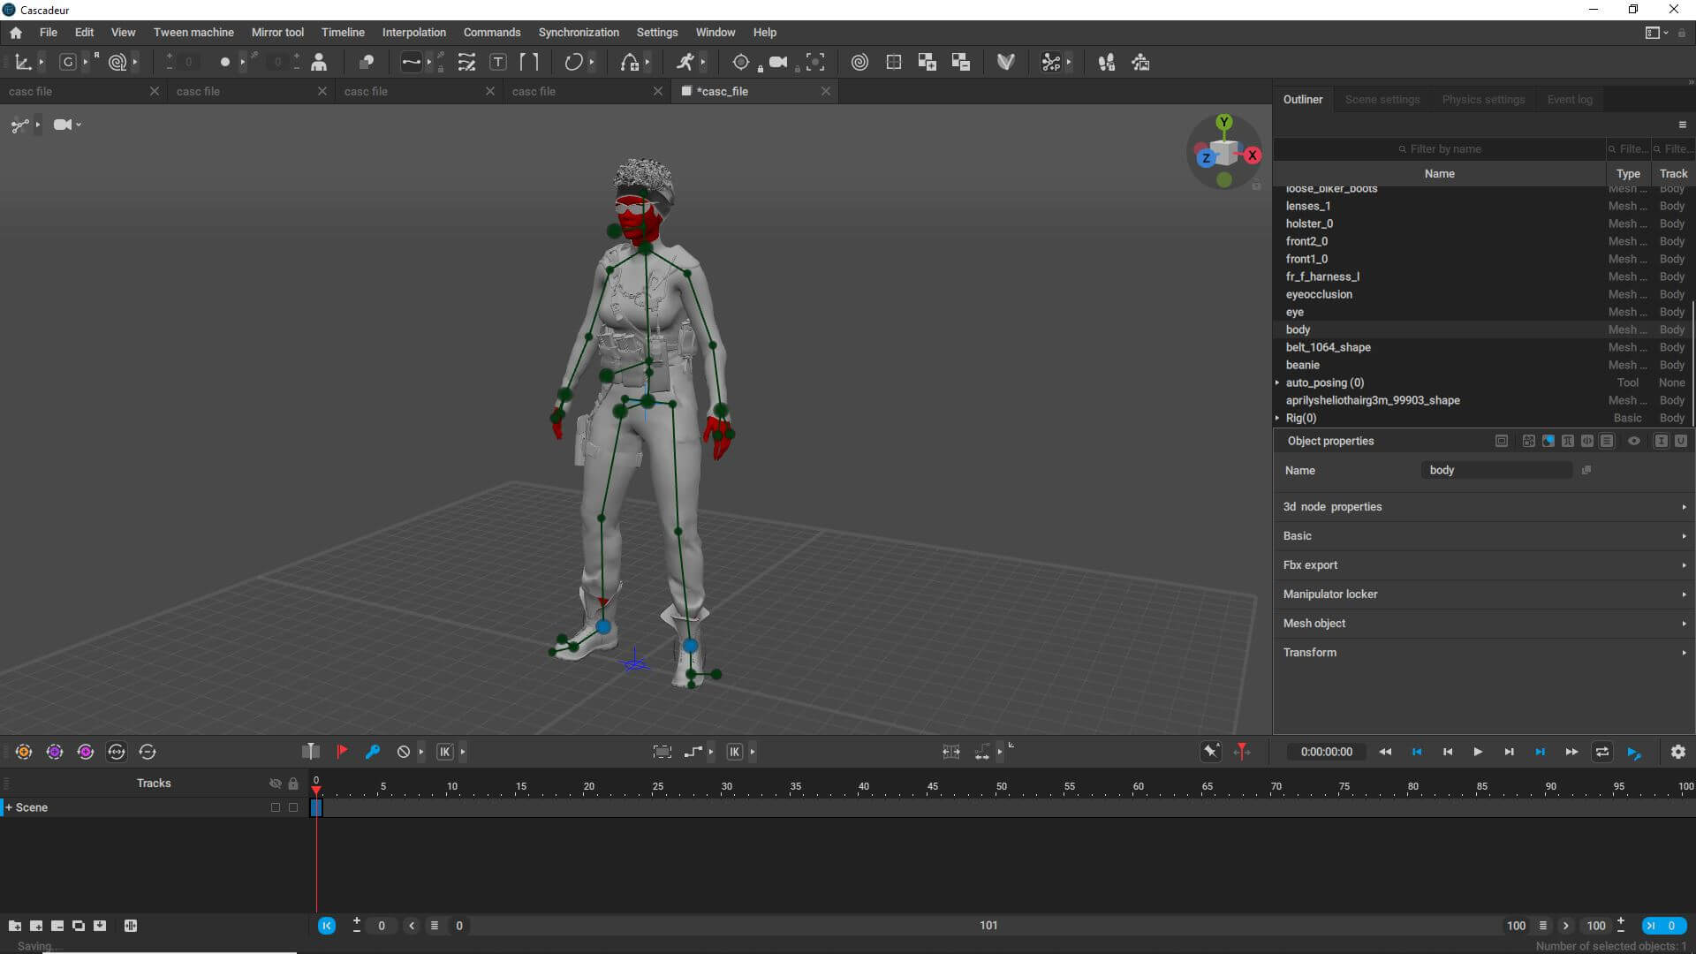
Task: Click the red flag marker icon
Action: 342,752
